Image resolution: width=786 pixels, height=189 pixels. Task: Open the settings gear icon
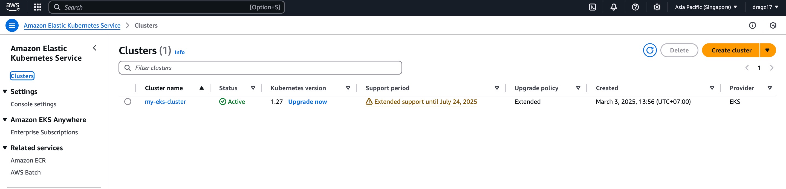point(657,7)
